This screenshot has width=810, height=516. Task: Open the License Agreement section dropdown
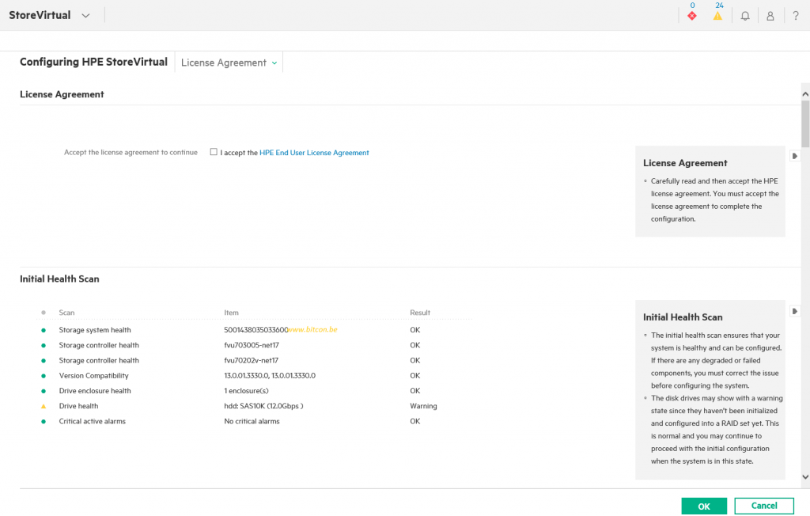229,63
